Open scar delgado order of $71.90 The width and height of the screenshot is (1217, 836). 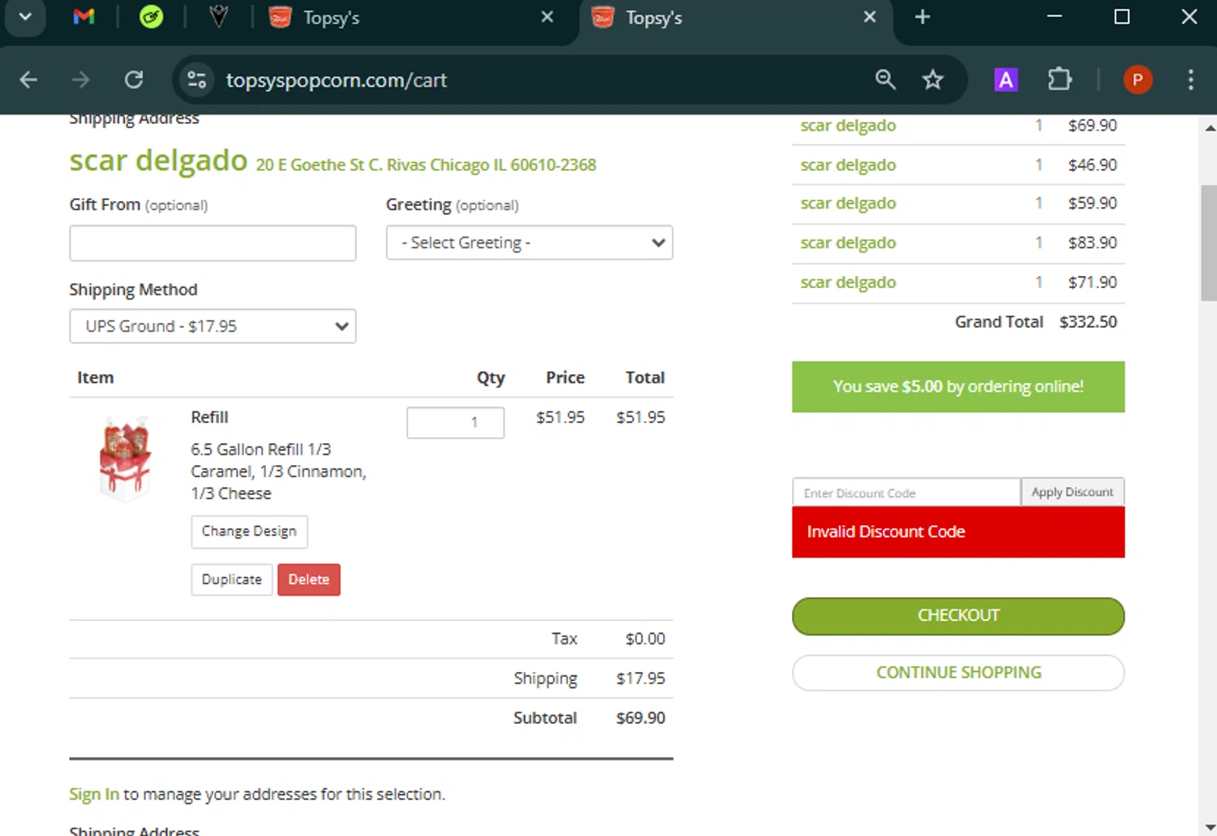click(848, 282)
